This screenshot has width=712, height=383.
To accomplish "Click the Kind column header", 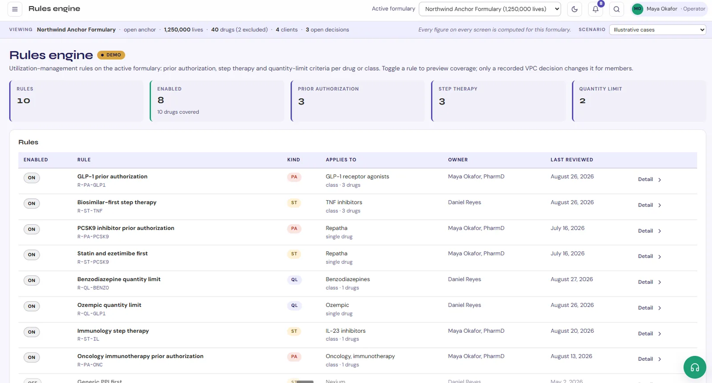I will pyautogui.click(x=294, y=160).
